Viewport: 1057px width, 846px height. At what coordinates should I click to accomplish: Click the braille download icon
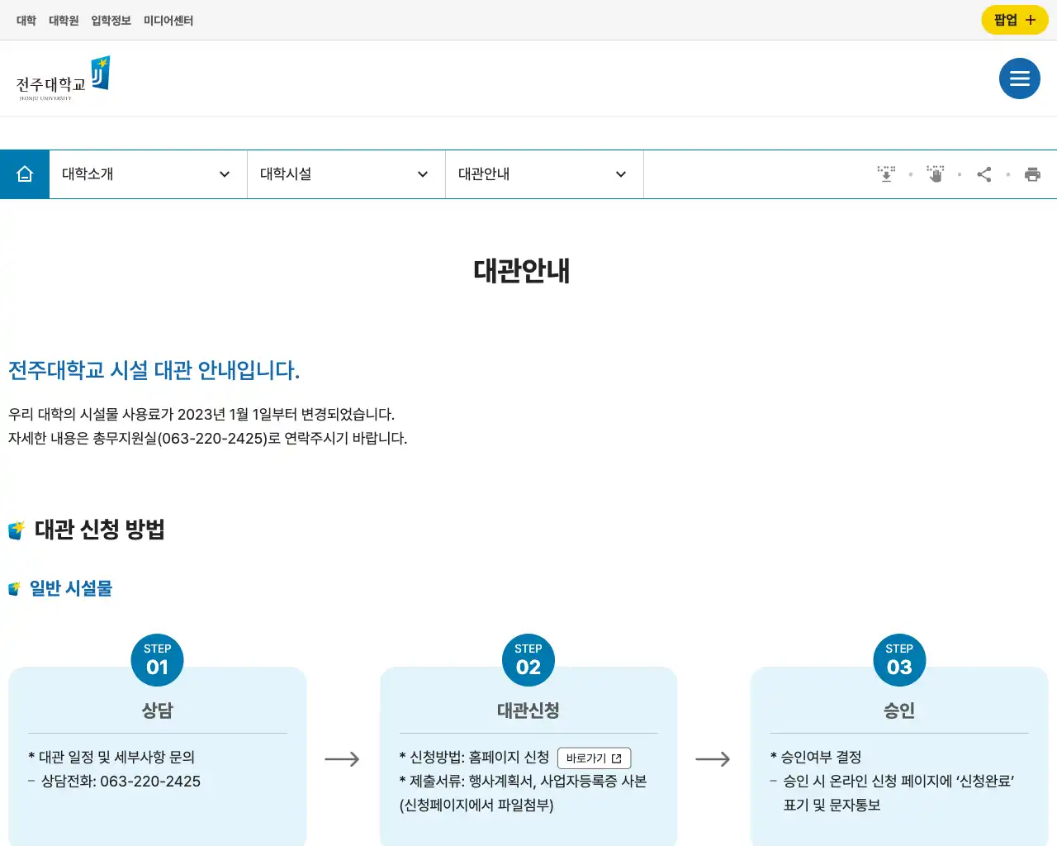coord(886,174)
